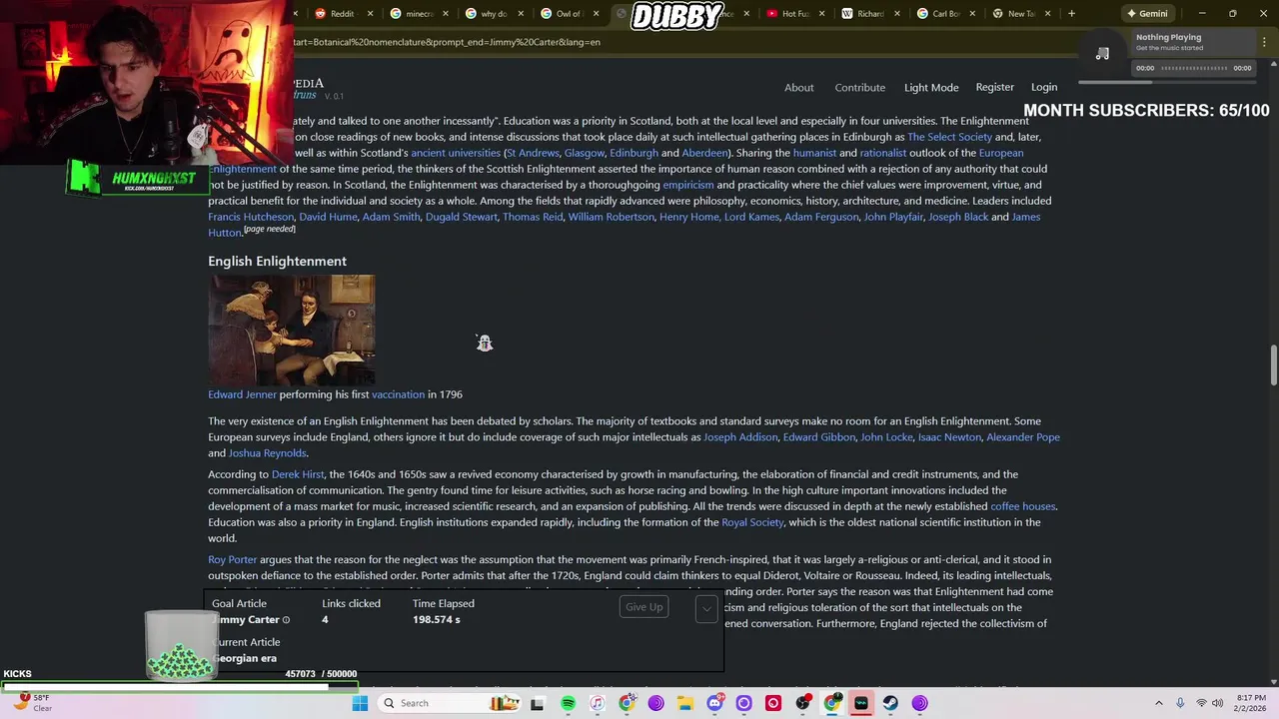
Task: Open the Joshua Reynolds link
Action: coord(267,453)
